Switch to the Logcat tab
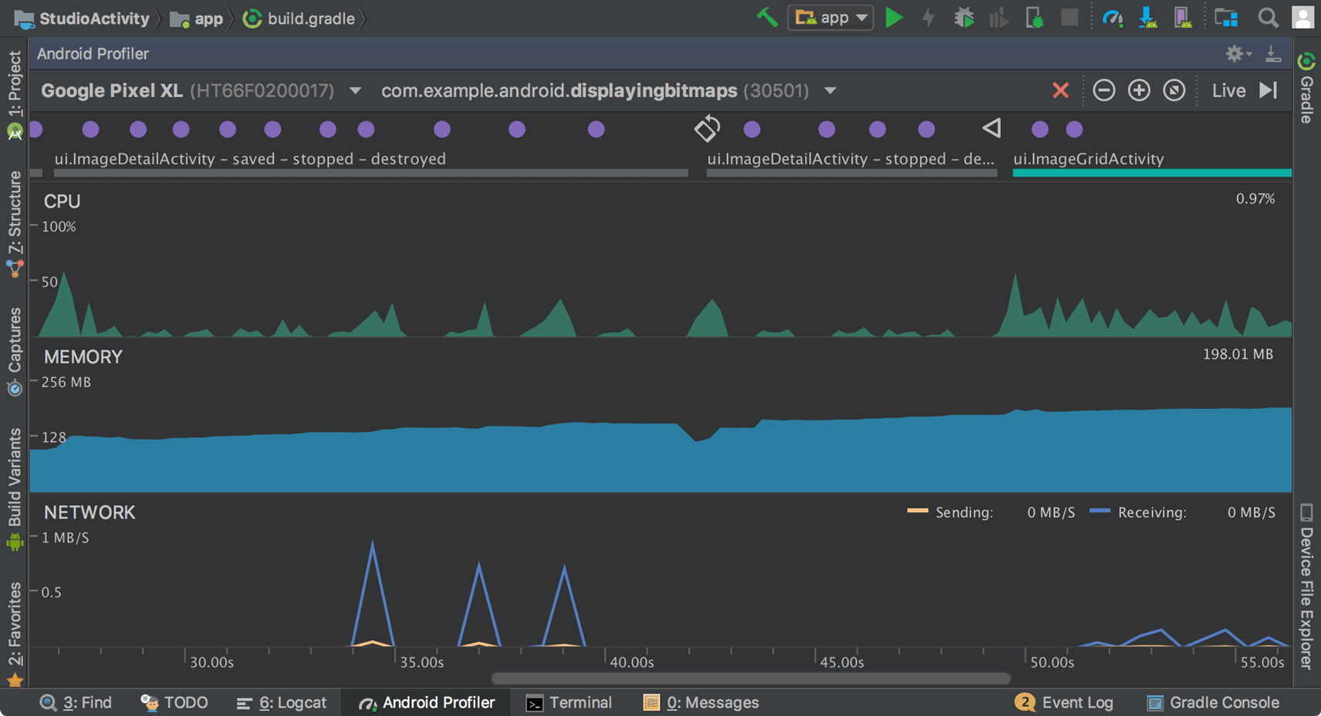The height and width of the screenshot is (716, 1321). [282, 702]
